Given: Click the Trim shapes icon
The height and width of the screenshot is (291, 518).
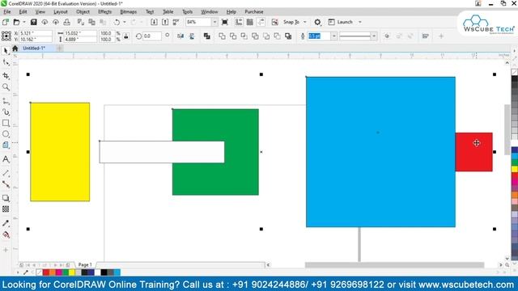Looking at the screenshot, I should (x=233, y=36).
